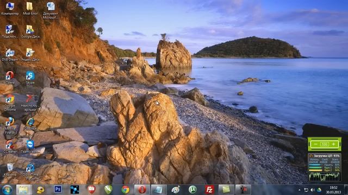Switch to the sticky notes taskbar item

(226, 190)
